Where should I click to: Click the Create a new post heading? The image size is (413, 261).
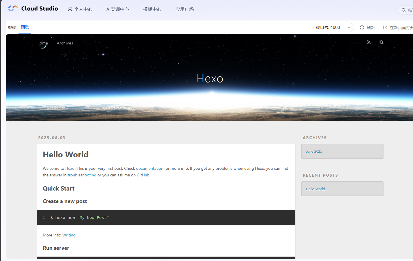65,201
